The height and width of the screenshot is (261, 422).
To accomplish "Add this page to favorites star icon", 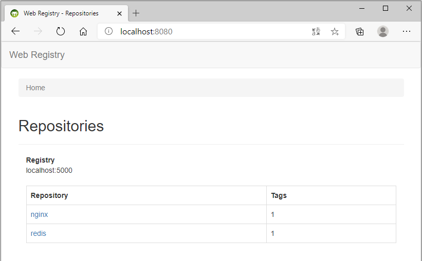I will (x=335, y=32).
